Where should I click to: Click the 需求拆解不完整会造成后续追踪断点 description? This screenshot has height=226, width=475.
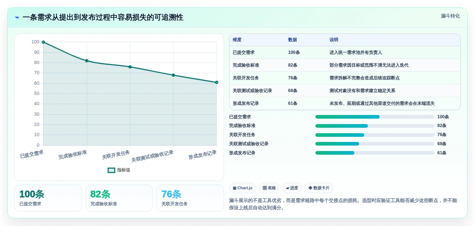coord(365,78)
